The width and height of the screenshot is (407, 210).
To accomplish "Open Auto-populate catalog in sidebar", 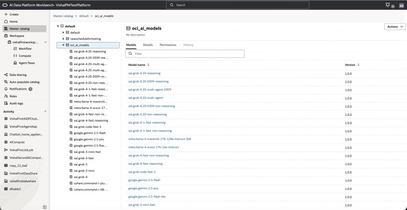I will click(24, 82).
